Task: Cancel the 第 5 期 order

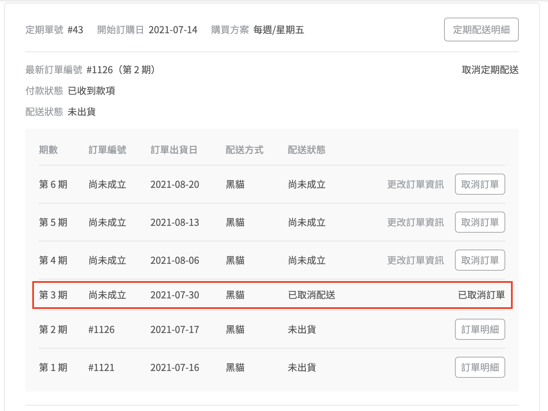Action: click(480, 222)
